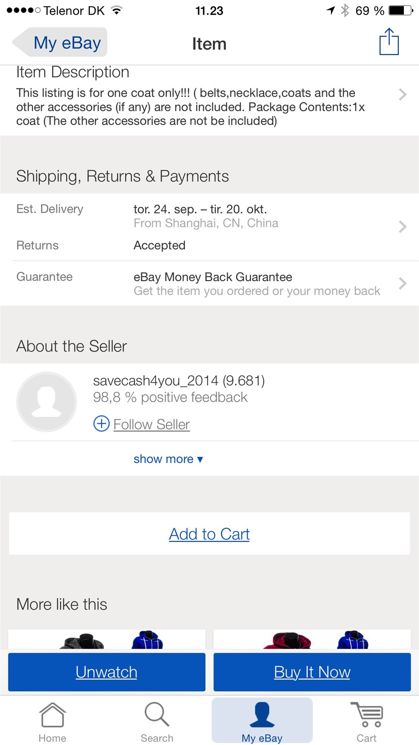Viewport: 419px width, 745px height.
Task: Tap the Follow Seller link
Action: click(x=151, y=424)
